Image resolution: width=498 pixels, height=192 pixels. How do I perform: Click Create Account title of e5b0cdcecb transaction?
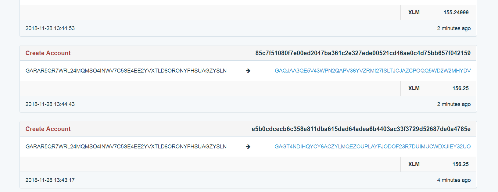click(x=48, y=129)
